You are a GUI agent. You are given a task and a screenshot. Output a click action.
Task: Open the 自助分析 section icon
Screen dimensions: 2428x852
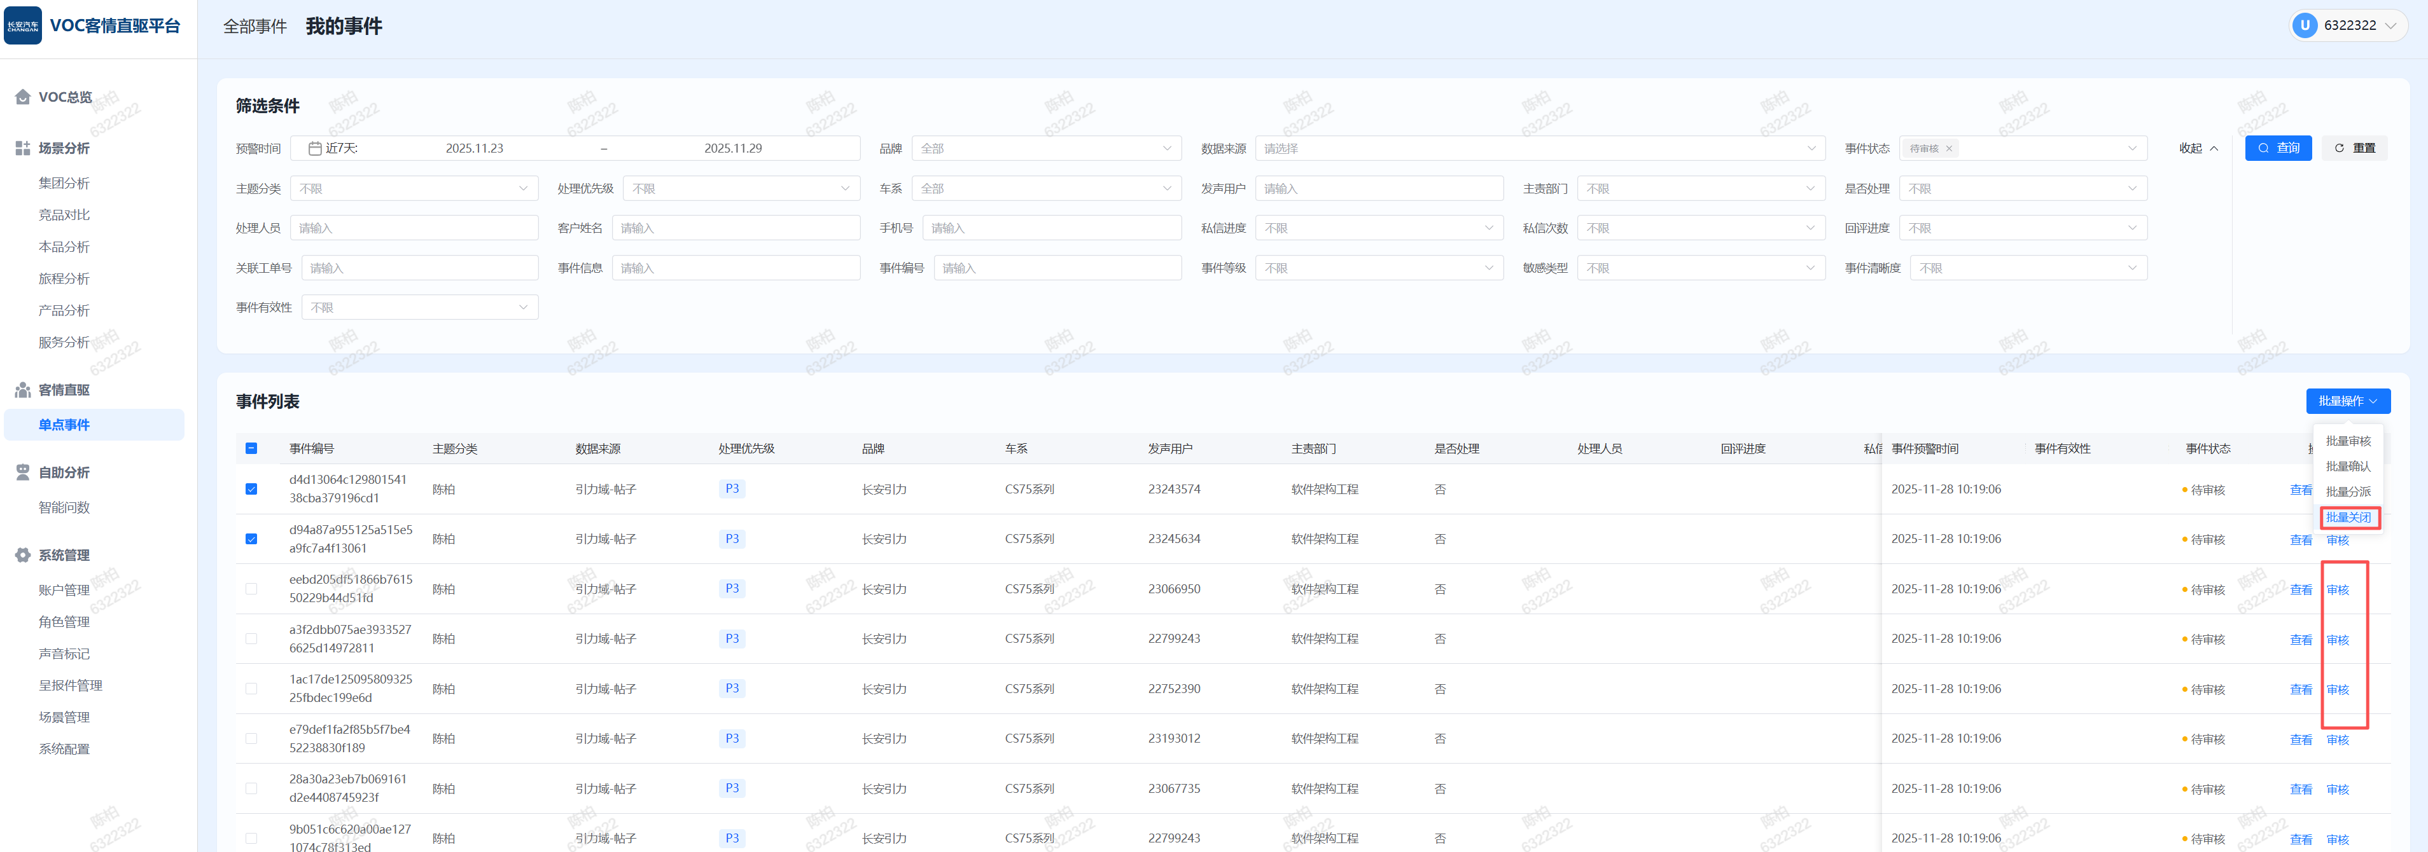click(x=23, y=472)
